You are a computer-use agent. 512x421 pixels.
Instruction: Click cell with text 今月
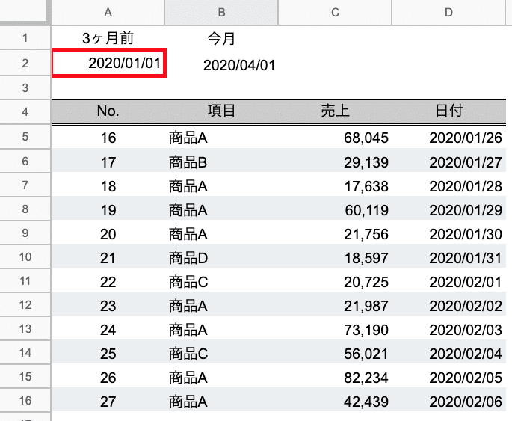[x=221, y=39]
